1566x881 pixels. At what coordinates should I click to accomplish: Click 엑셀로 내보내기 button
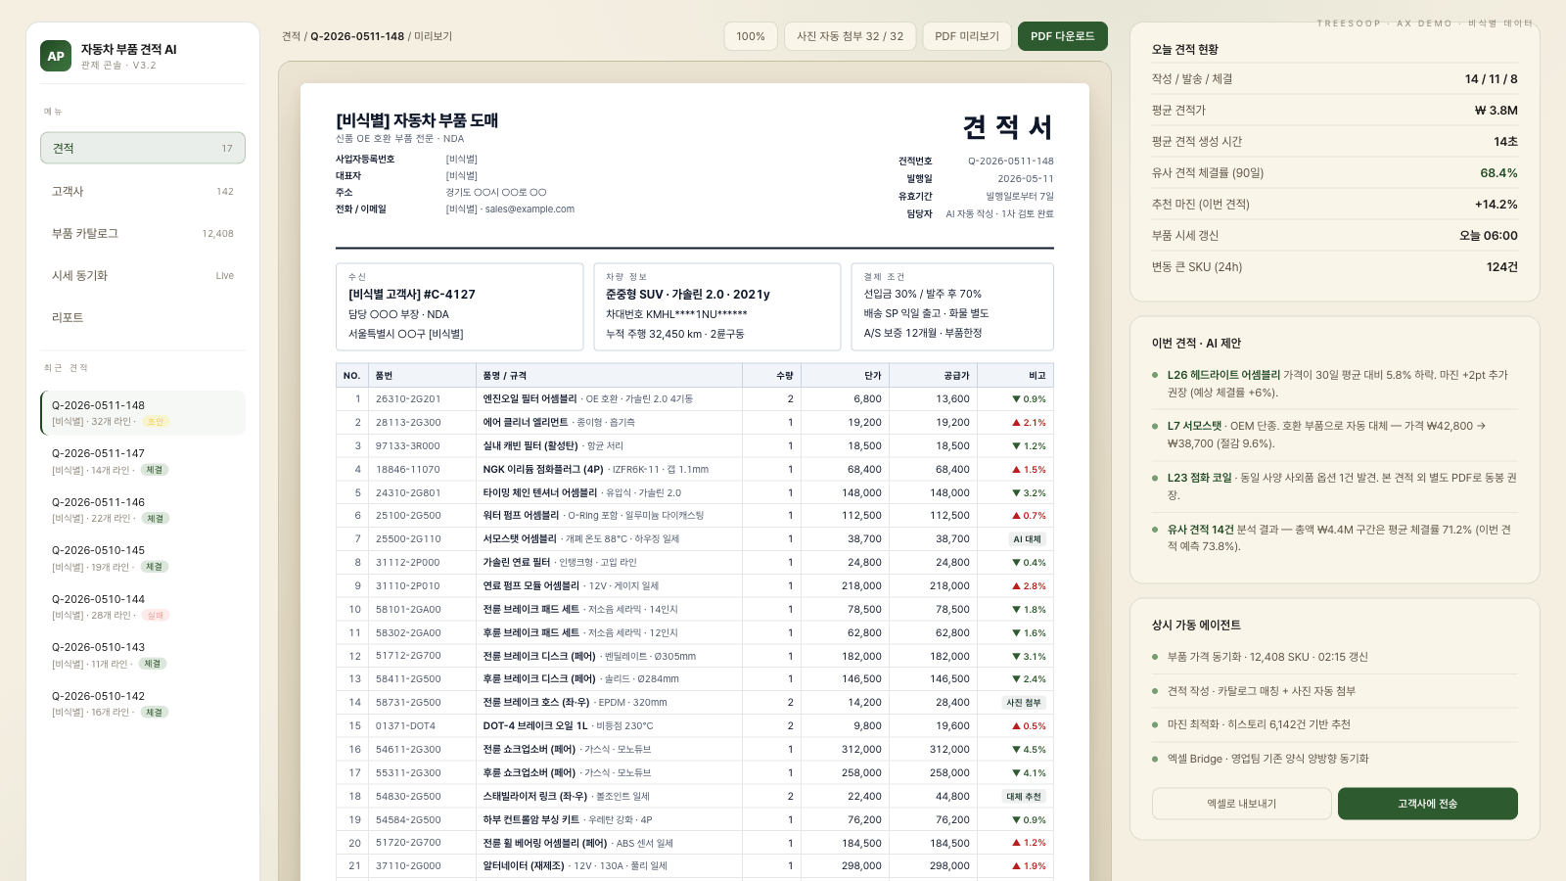click(1241, 804)
